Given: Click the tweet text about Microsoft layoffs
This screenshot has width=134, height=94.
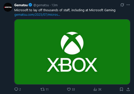Looking at the screenshot, I should click(65, 10).
